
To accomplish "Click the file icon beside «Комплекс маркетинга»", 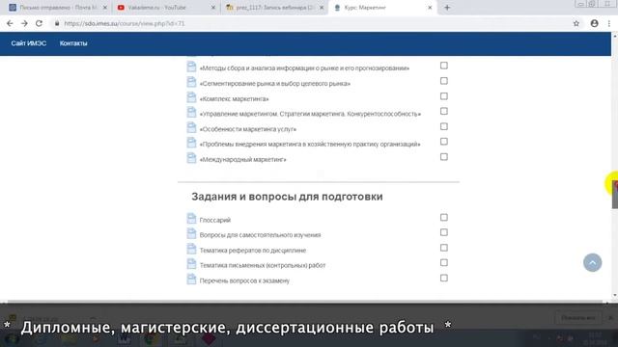I will coord(191,97).
